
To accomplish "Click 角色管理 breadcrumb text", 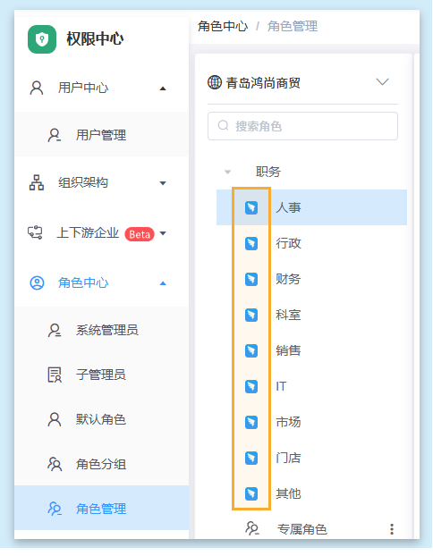I will coord(293,26).
